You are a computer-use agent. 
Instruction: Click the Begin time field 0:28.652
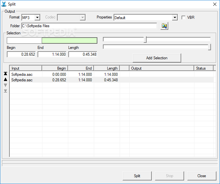pyautogui.click(x=21, y=54)
